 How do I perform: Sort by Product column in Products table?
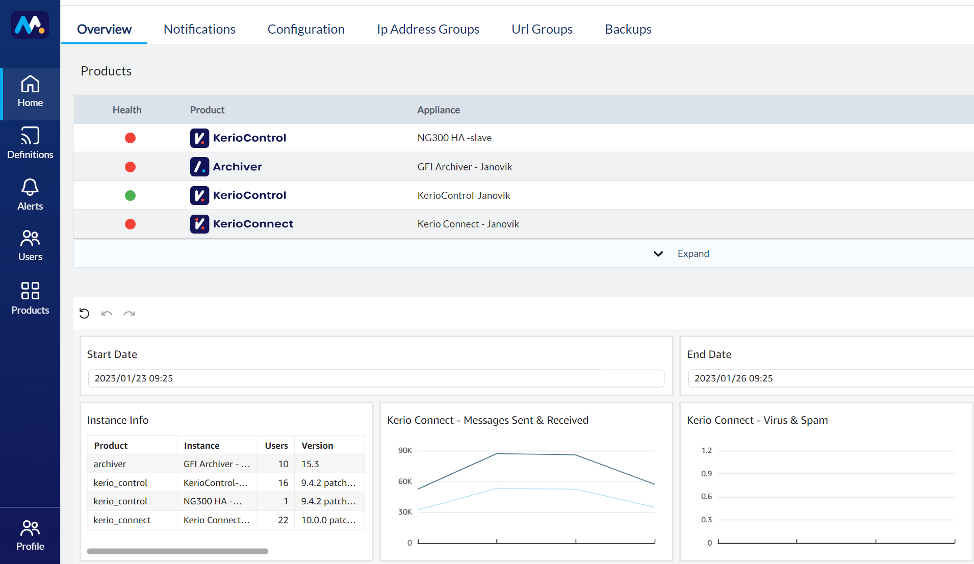pyautogui.click(x=207, y=110)
